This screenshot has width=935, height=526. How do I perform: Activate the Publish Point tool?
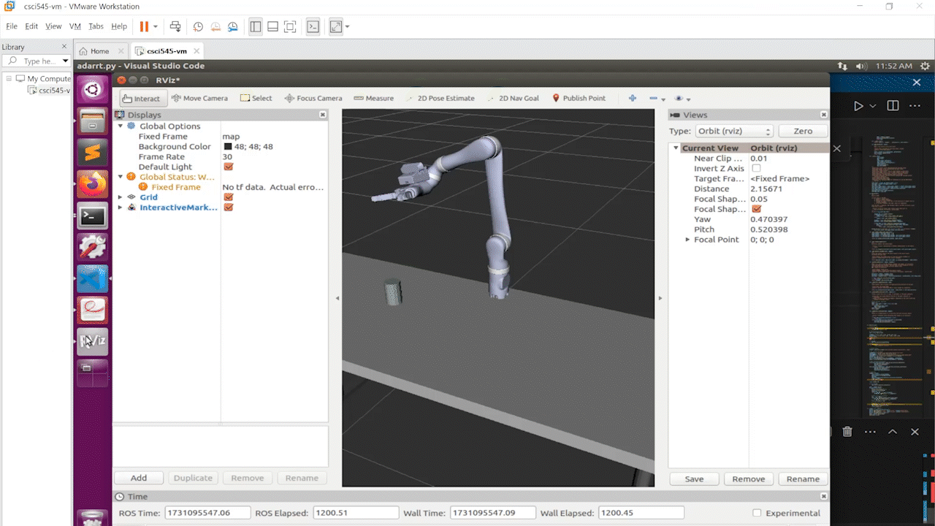578,99
